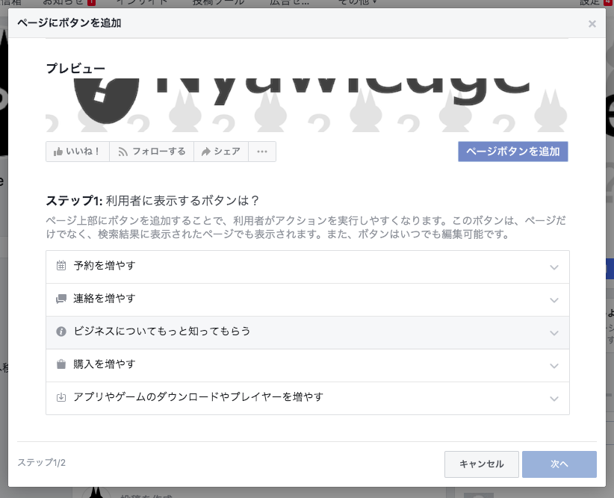This screenshot has width=614, height=498.
Task: Open インサイト from the top menu
Action: coord(142,2)
